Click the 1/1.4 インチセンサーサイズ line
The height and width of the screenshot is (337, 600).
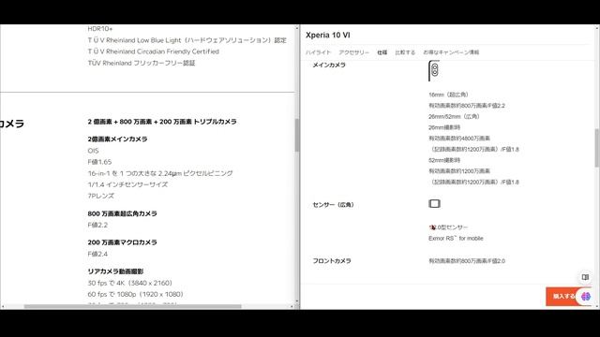point(127,184)
